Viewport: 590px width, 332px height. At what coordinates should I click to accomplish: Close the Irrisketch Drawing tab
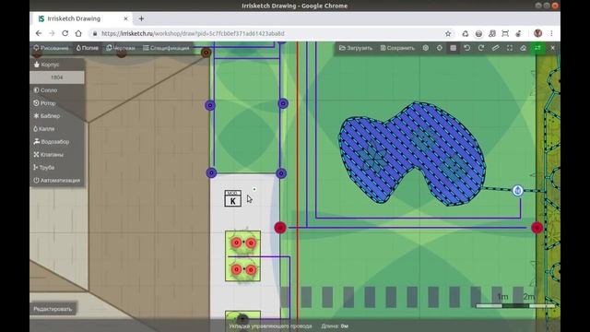125,18
